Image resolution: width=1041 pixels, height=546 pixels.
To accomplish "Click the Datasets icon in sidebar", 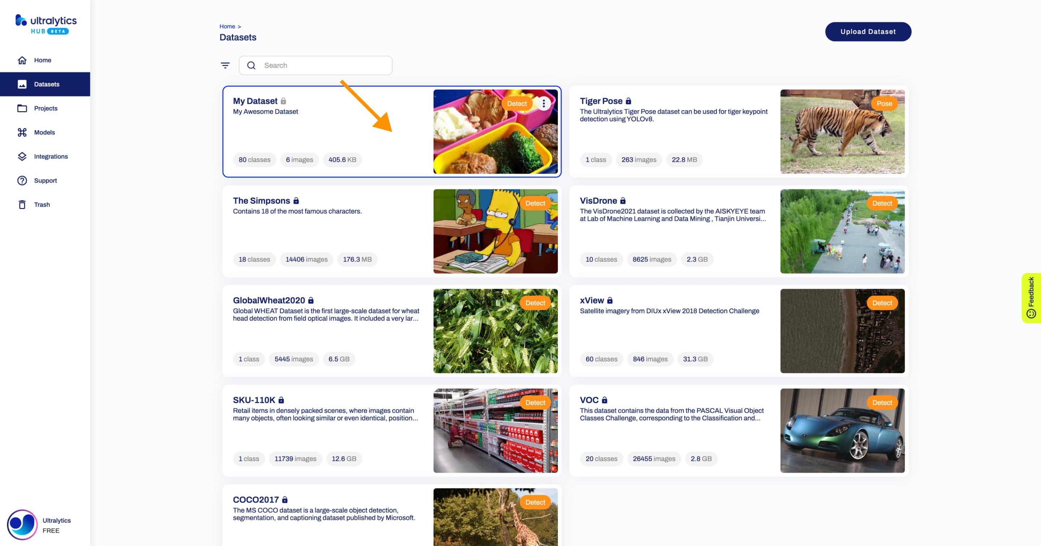I will coord(21,84).
